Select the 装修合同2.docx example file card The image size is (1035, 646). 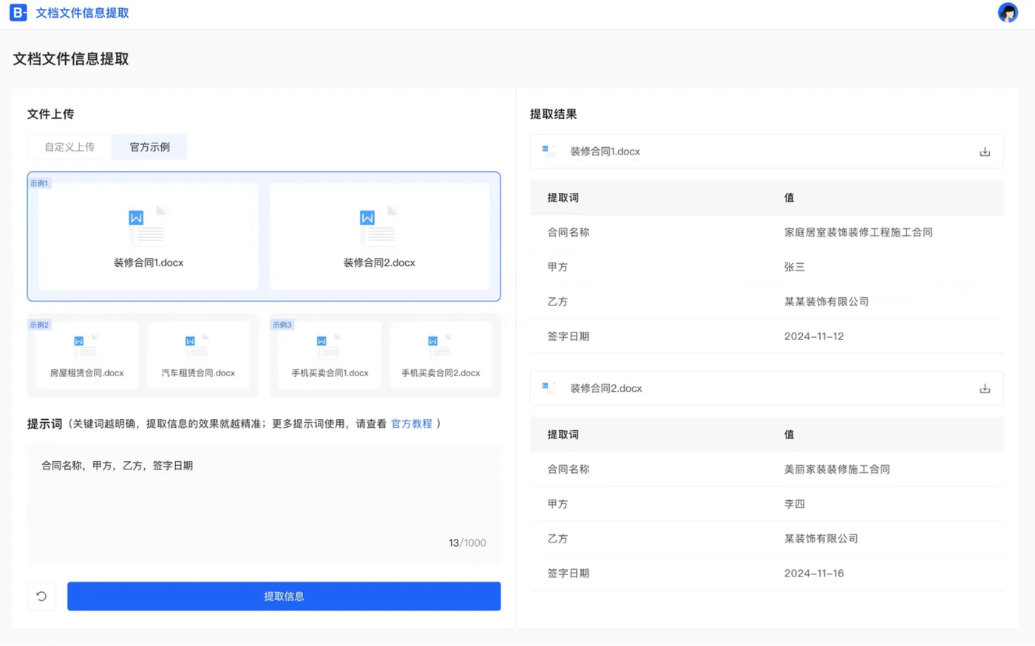tap(379, 237)
